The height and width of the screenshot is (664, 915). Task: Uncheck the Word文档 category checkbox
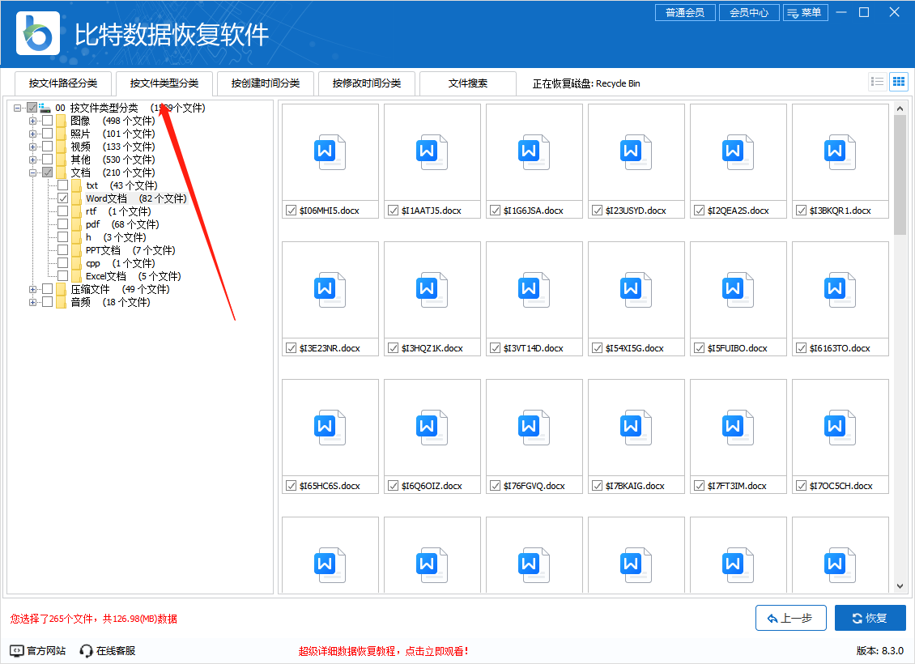coord(63,198)
